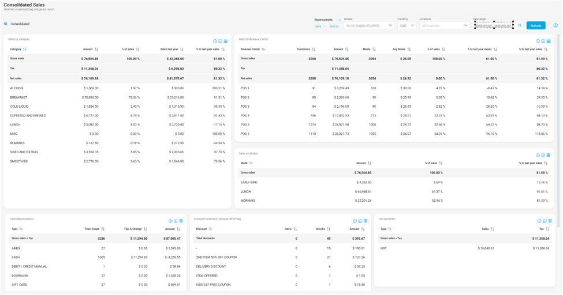The height and width of the screenshot is (295, 563).
Task: Show pie chart view for Sales by Modes
Action: (x=538, y=155)
